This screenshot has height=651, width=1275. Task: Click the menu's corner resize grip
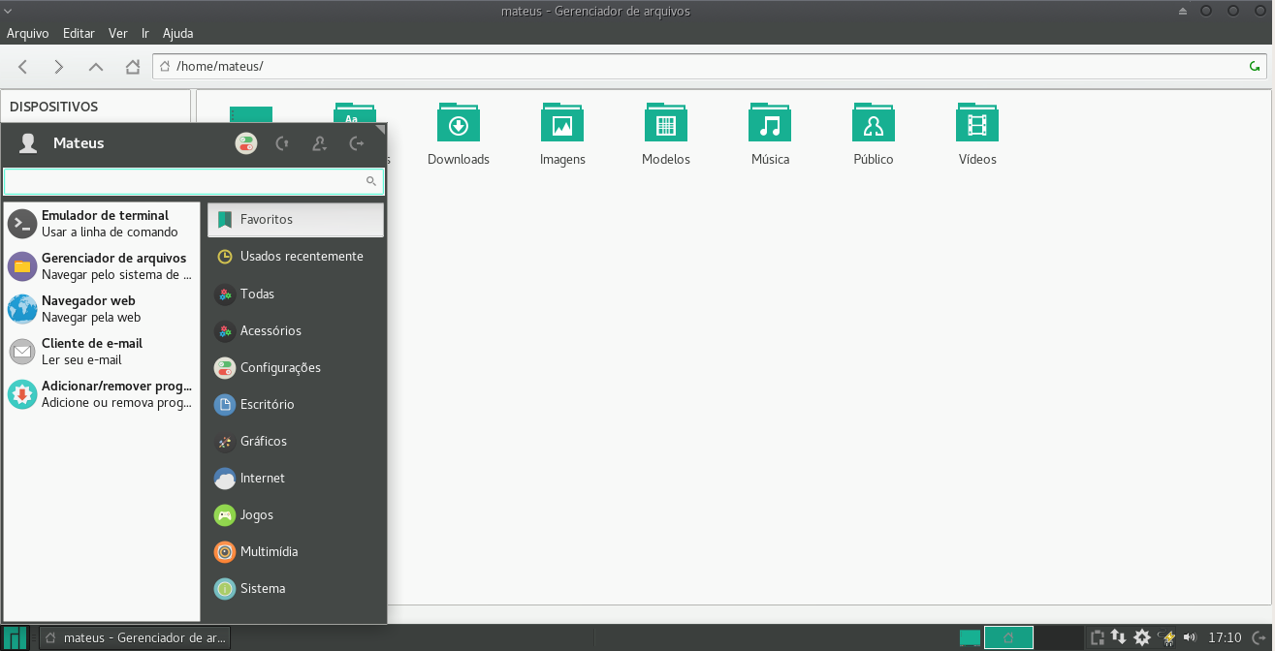pyautogui.click(x=381, y=129)
